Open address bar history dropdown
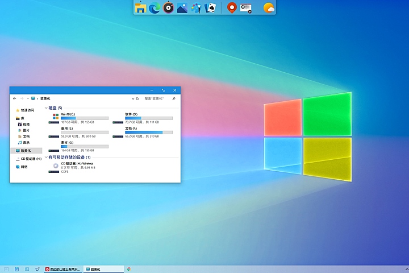409x273 pixels. click(x=133, y=99)
